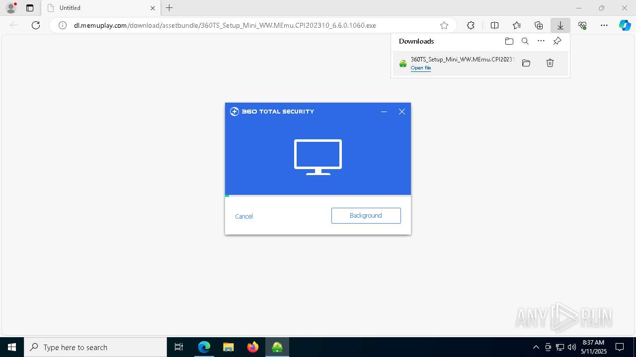This screenshot has width=636, height=357.
Task: Open the notification center icon
Action: [620, 347]
